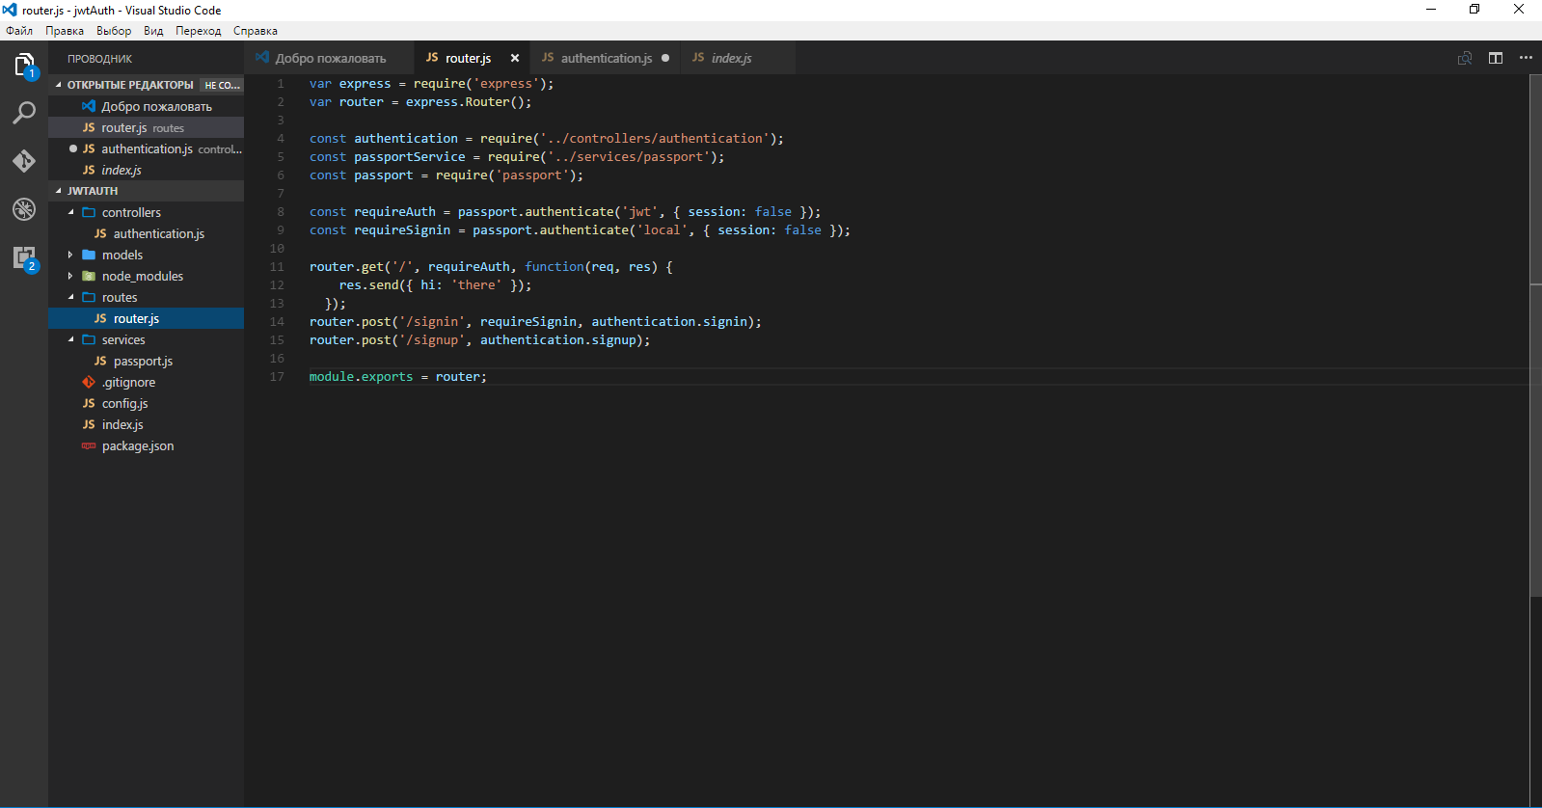Screen dimensions: 1542x808
Task: Split the editor with the split icon
Action: click(1496, 58)
